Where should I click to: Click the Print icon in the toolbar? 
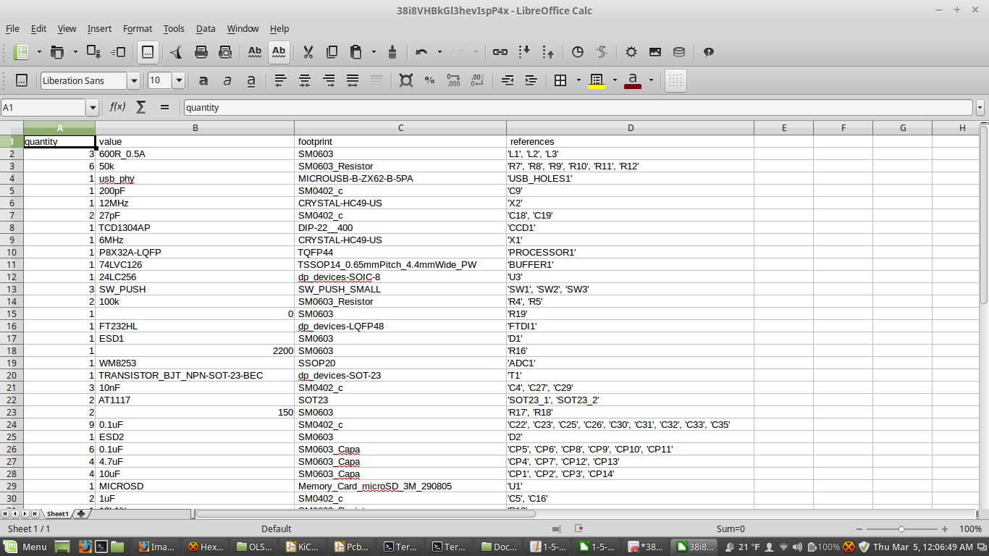tap(201, 52)
